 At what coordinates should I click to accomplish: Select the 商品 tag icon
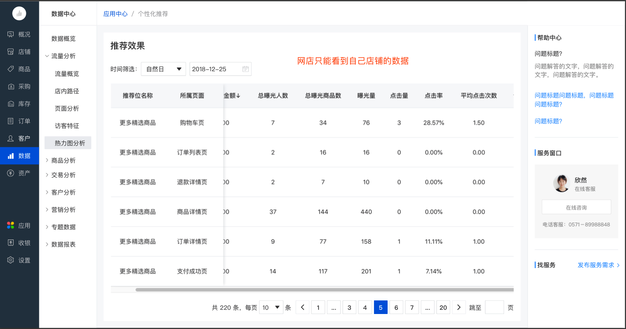click(x=11, y=69)
